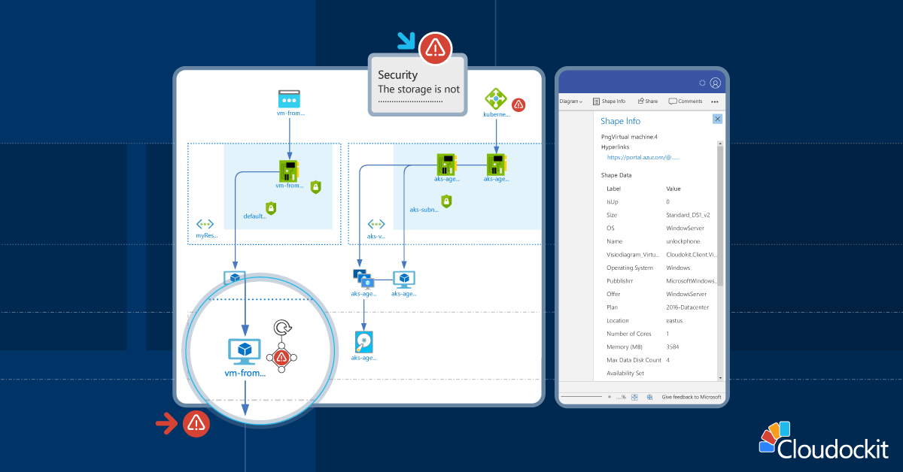Select the 'Standard_DS1_v2' size value
This screenshot has width=903, height=472.
click(688, 215)
